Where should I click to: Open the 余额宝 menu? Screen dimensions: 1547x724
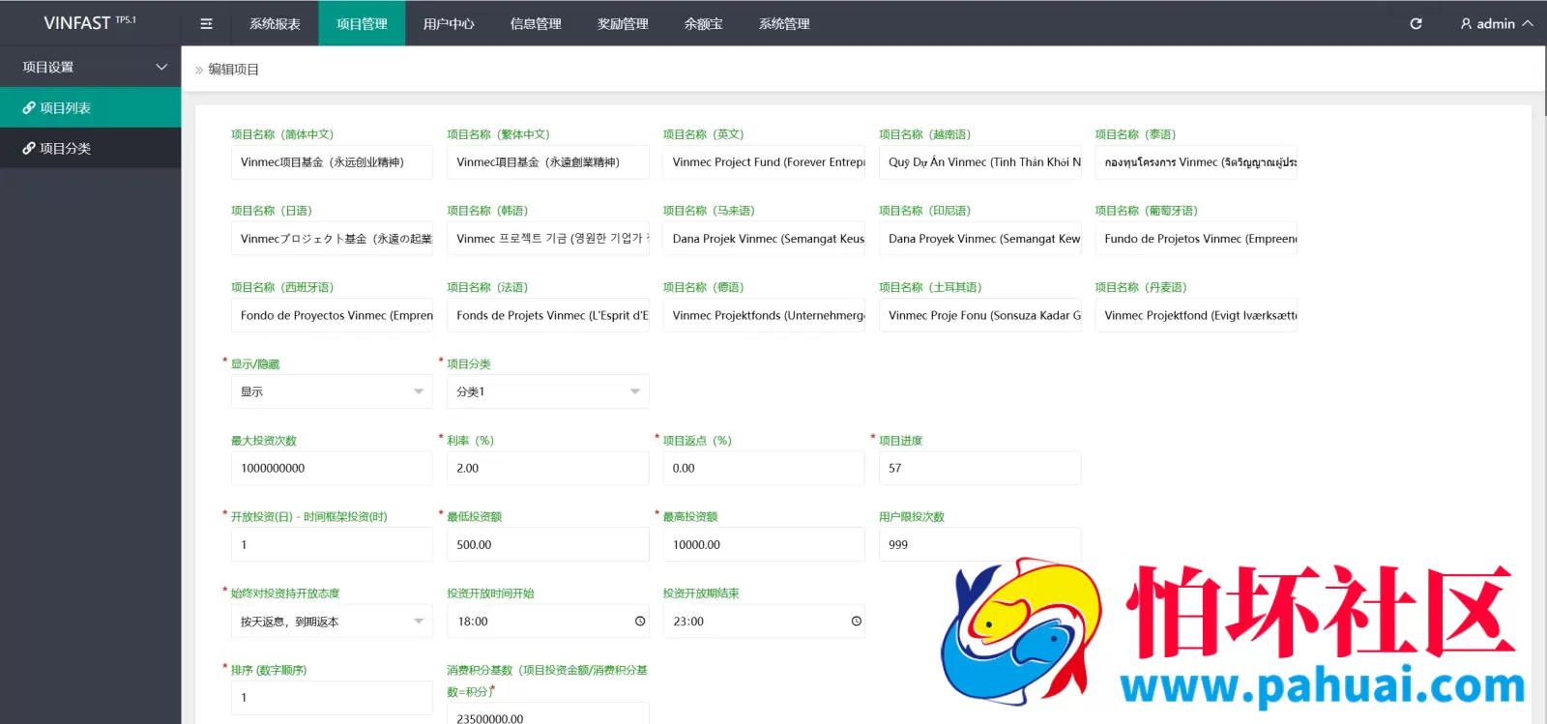click(703, 23)
